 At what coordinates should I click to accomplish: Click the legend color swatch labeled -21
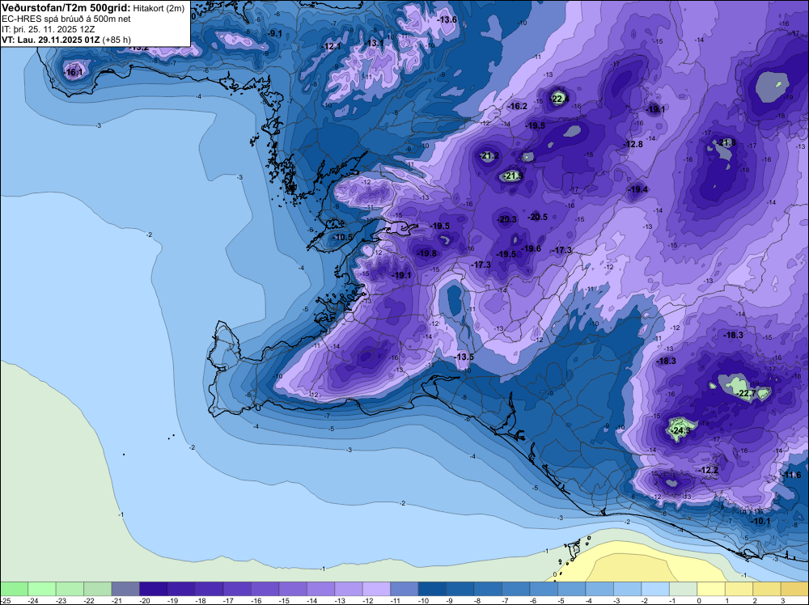pos(125,589)
